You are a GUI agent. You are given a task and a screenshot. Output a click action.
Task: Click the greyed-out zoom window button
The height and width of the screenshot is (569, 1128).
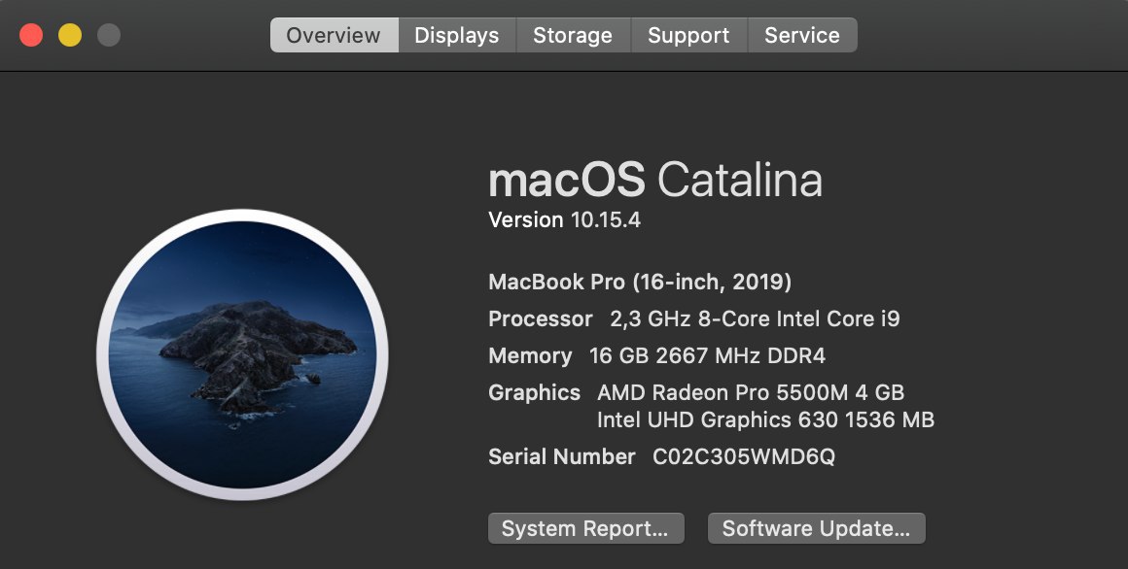(109, 35)
